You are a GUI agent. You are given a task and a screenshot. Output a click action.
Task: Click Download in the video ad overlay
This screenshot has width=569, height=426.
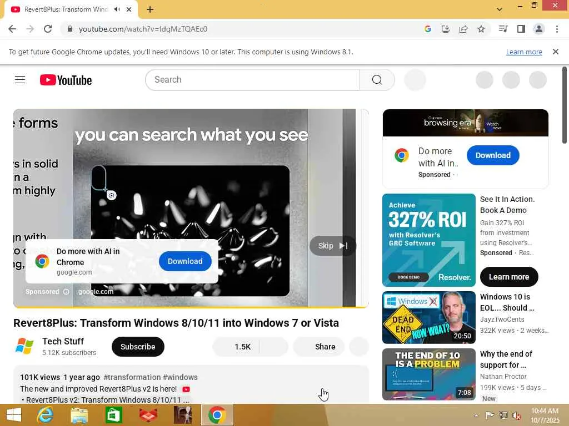click(185, 261)
